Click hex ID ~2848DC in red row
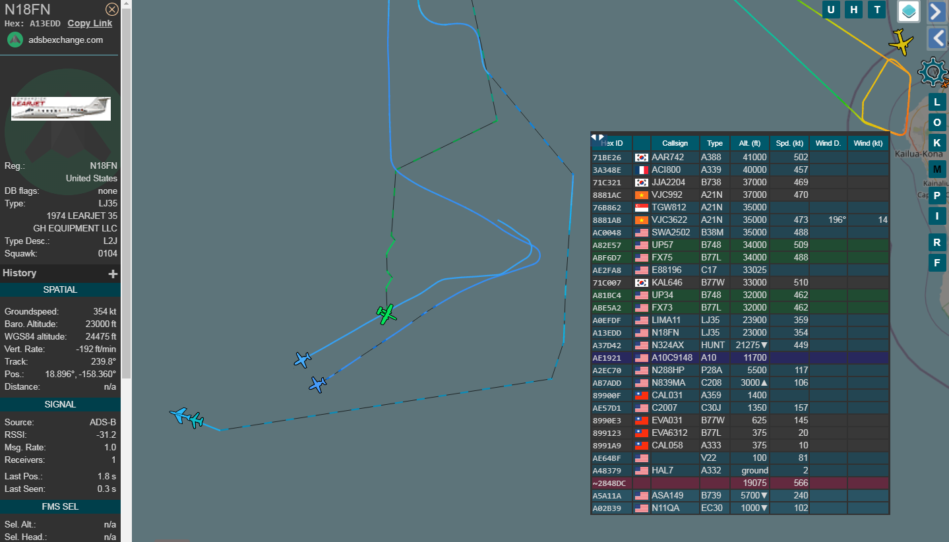The width and height of the screenshot is (949, 542). click(x=609, y=483)
